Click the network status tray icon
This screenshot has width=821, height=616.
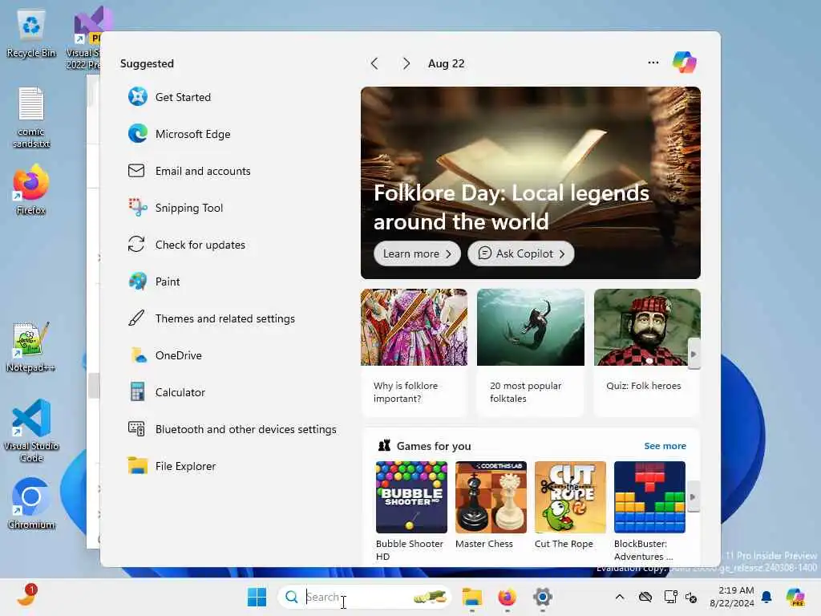(x=670, y=597)
